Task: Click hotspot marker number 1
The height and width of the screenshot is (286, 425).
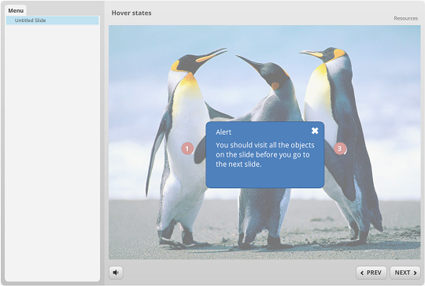Action: (x=187, y=148)
